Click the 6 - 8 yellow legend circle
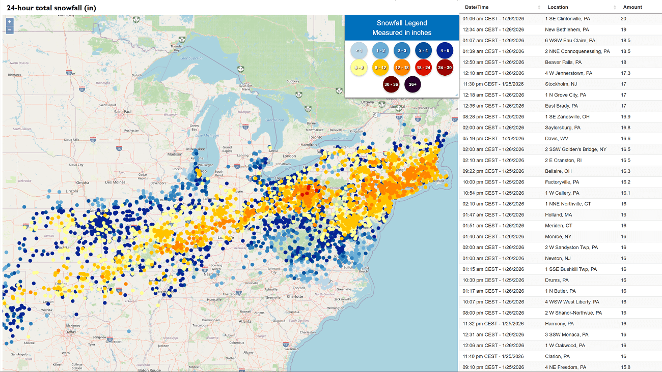 (x=359, y=67)
